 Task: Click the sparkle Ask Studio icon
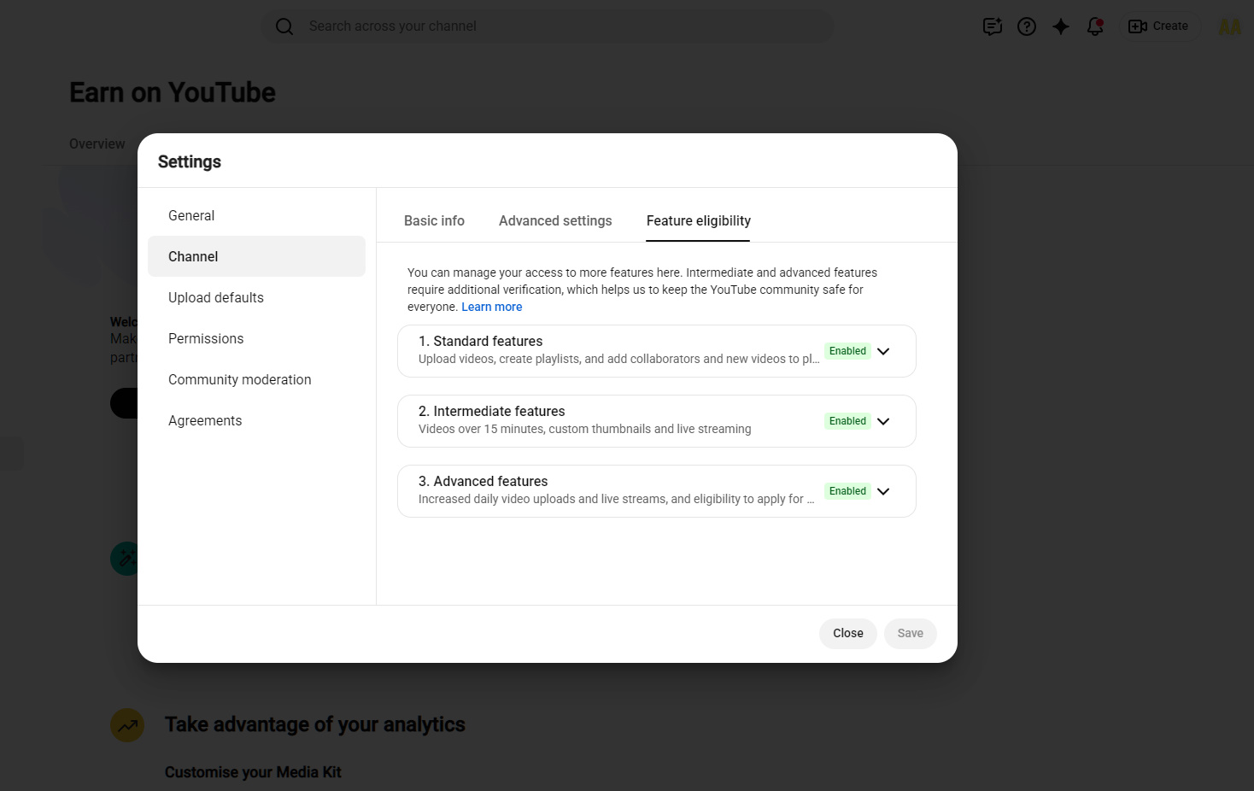tap(1061, 26)
